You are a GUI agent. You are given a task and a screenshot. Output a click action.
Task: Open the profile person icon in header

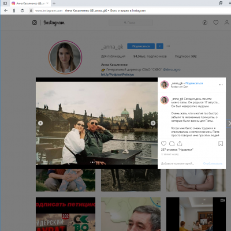point(227,23)
